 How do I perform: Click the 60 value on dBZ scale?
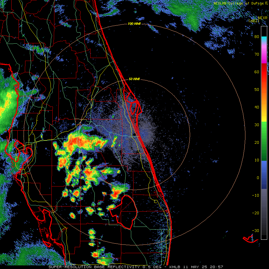pyautogui.click(x=257, y=72)
